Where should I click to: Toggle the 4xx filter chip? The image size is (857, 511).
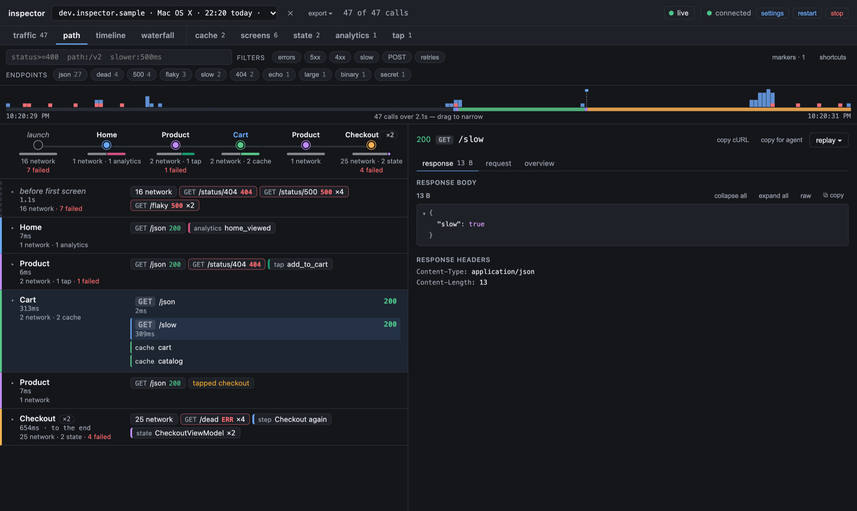pyautogui.click(x=340, y=57)
